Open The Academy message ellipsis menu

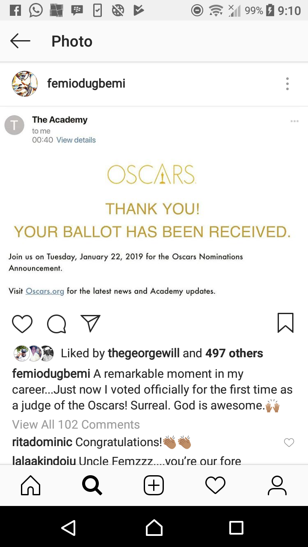tap(294, 121)
